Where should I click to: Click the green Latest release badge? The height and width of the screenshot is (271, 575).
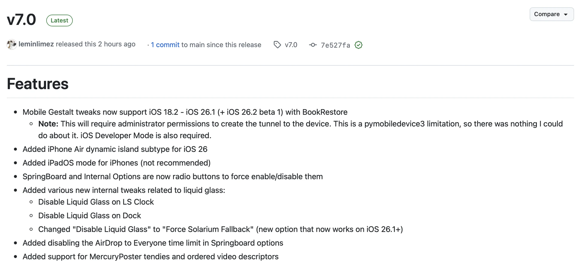(59, 20)
